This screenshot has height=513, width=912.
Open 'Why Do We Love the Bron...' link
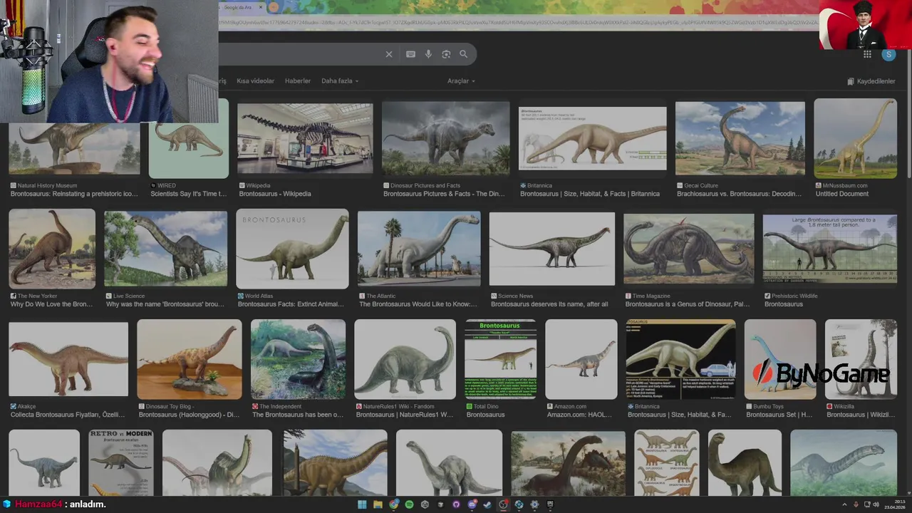(x=51, y=304)
